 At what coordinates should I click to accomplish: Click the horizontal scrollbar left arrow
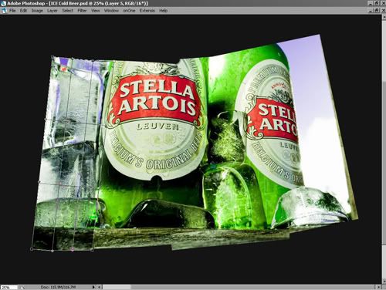pyautogui.click(x=100, y=287)
